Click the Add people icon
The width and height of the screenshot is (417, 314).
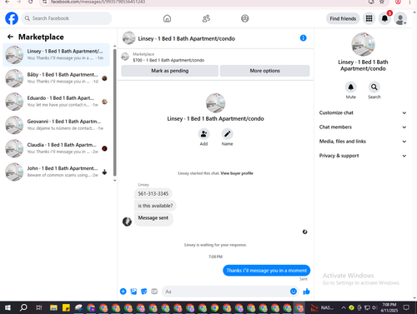click(203, 134)
